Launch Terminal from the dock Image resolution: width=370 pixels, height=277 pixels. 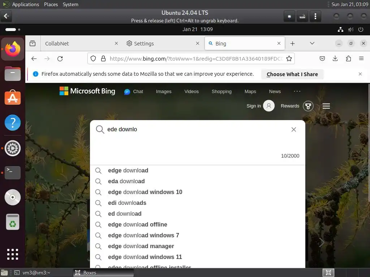13,173
